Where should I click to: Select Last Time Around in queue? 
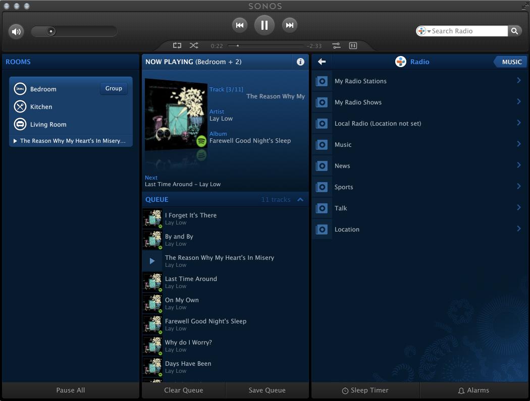pyautogui.click(x=225, y=282)
